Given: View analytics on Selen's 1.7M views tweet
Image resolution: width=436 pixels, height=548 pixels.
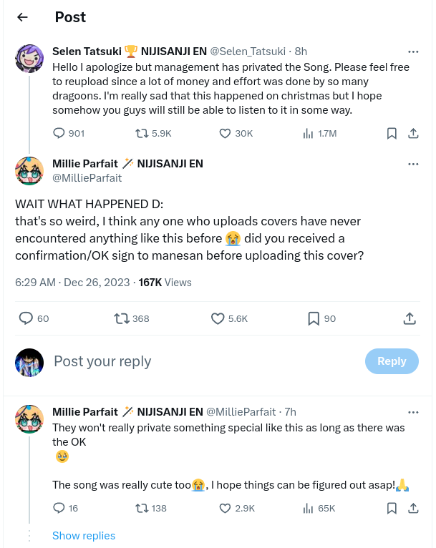Looking at the screenshot, I should 309,133.
